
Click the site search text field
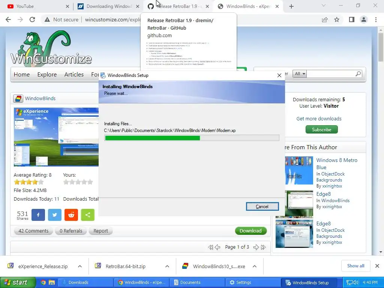[x=330, y=74]
